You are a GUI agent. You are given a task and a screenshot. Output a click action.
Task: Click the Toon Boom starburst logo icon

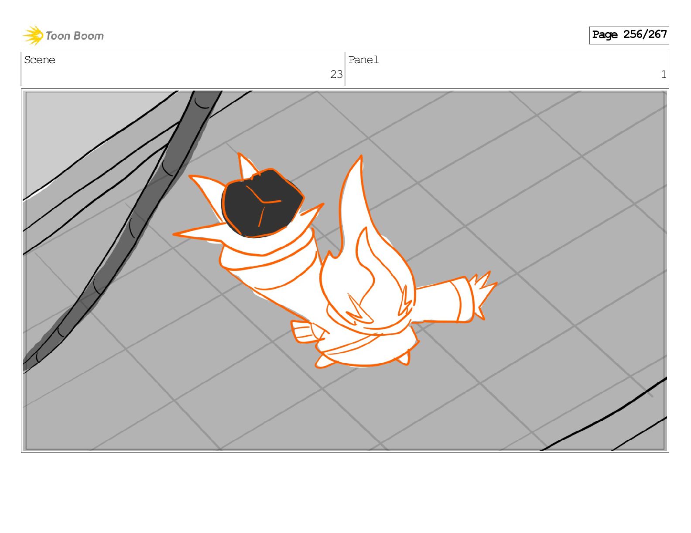pos(33,35)
